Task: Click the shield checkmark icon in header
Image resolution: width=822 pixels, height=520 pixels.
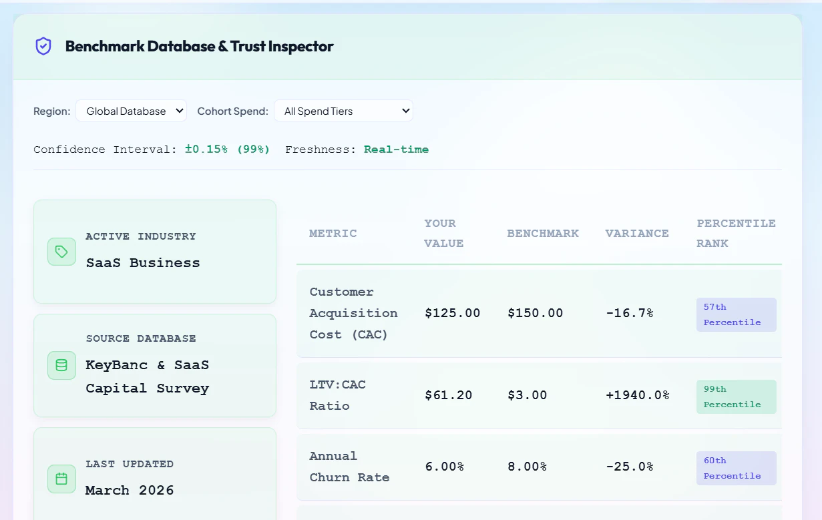Action: pos(43,46)
